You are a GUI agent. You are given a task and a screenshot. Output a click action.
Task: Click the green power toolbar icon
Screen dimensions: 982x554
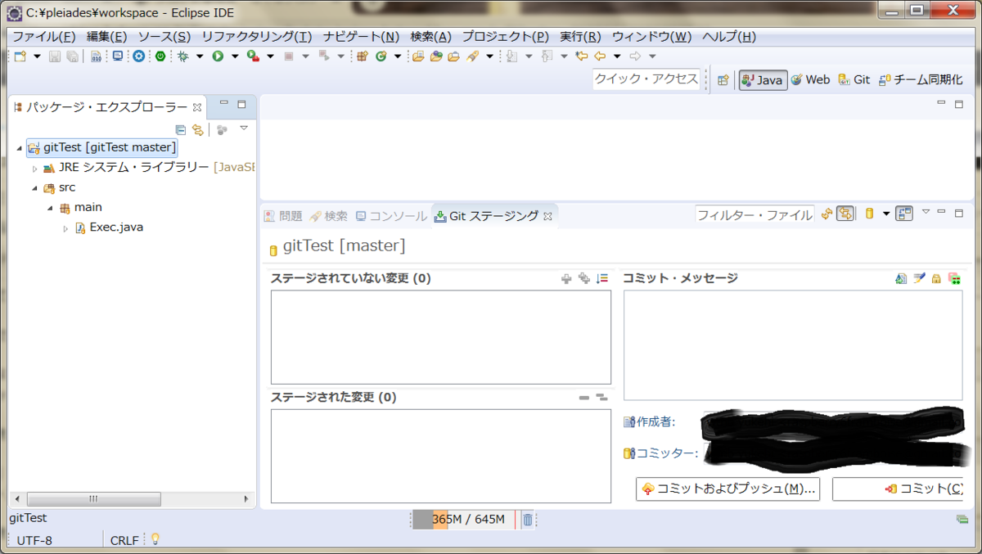[x=160, y=56]
